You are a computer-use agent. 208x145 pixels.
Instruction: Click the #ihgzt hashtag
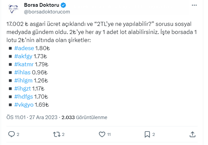[23, 88]
